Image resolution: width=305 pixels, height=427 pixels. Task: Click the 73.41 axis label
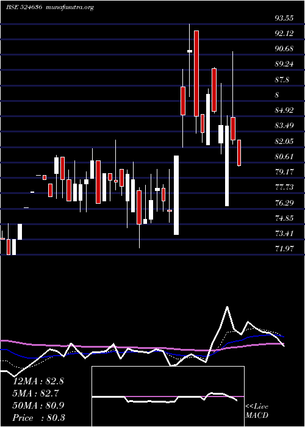pyautogui.click(x=284, y=234)
